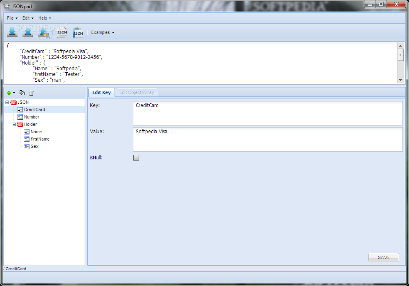The width and height of the screenshot is (409, 286).
Task: Click the key icon beside CreditCard
Action: coord(20,109)
